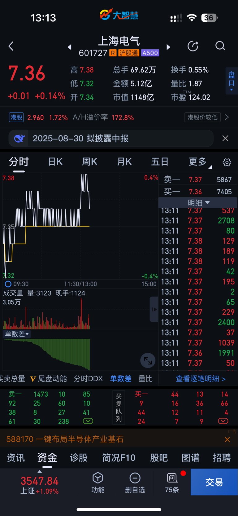Tap the whale icon in announcement banner
The height and width of the screenshot is (516, 238).
pyautogui.click(x=19, y=139)
